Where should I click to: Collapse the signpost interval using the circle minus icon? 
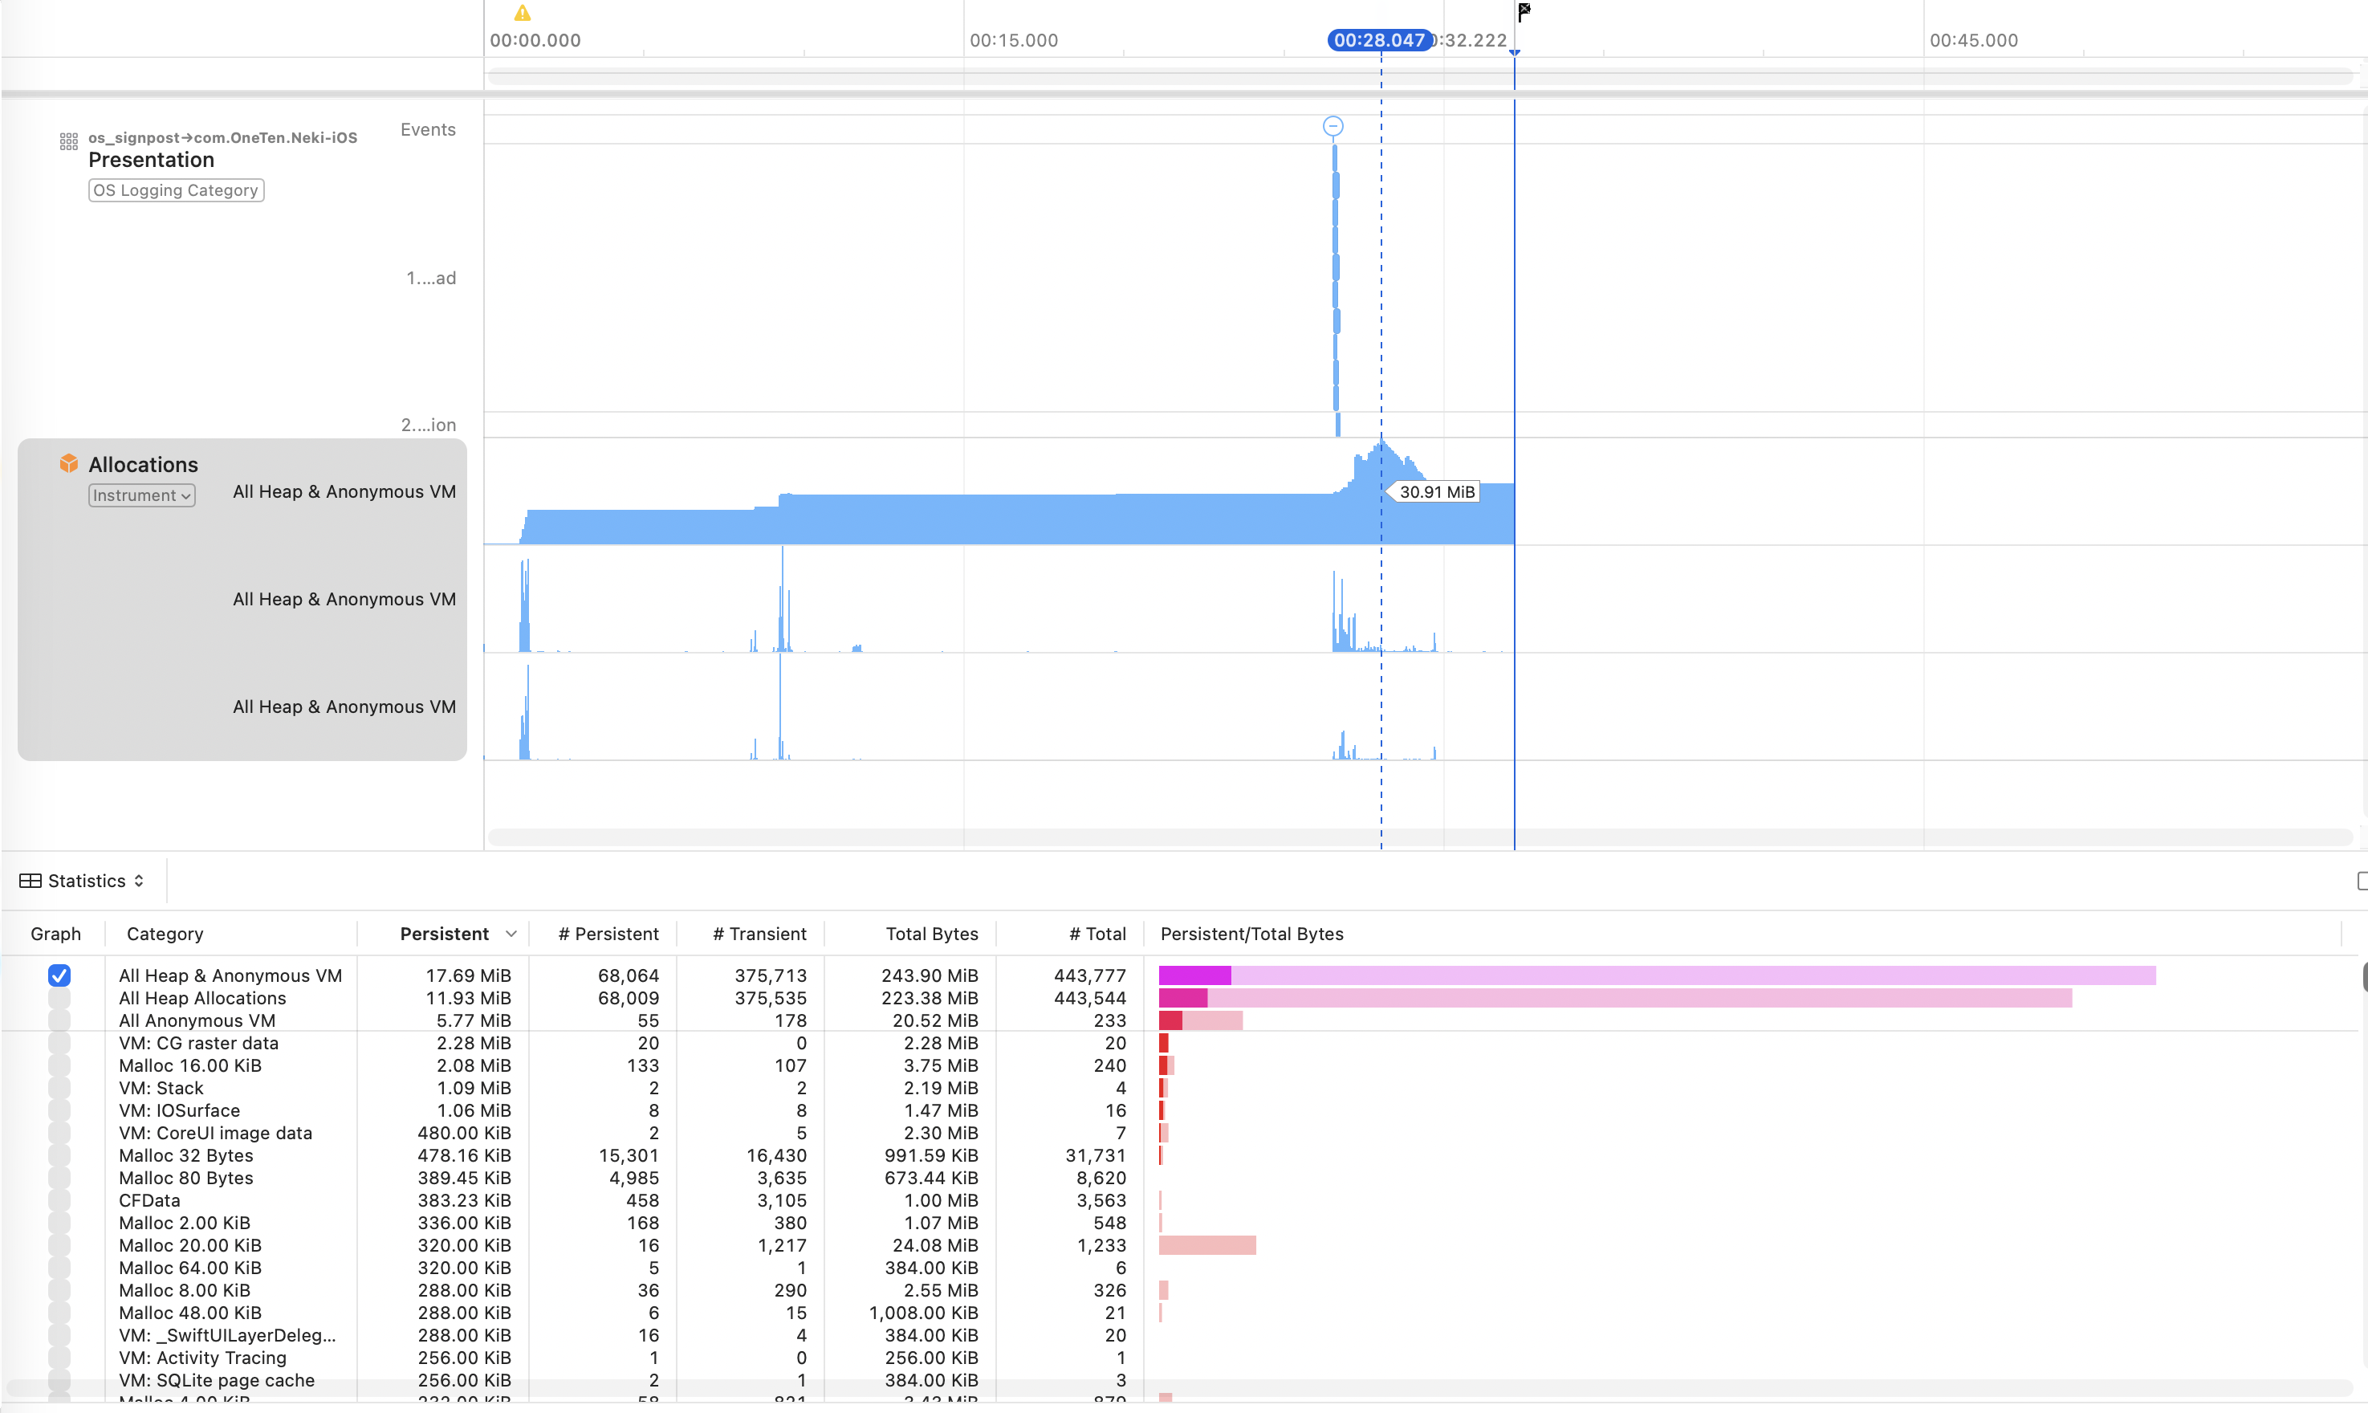tap(1333, 126)
